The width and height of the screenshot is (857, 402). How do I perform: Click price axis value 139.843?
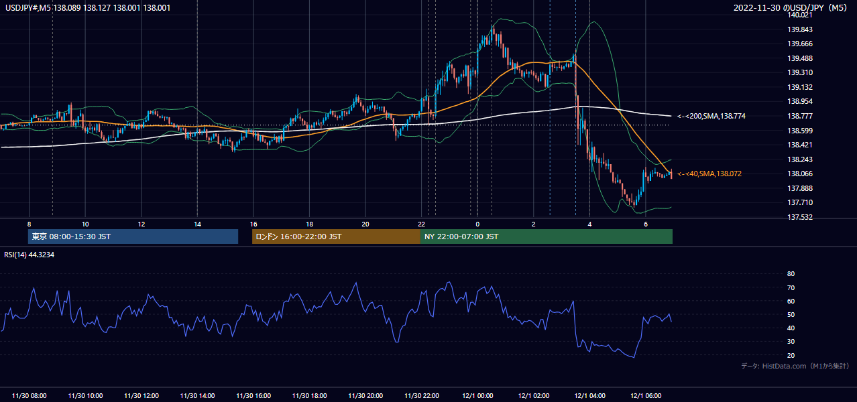tap(799, 29)
